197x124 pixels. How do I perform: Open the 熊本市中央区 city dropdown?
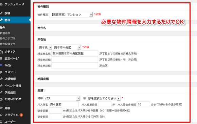point(67,47)
